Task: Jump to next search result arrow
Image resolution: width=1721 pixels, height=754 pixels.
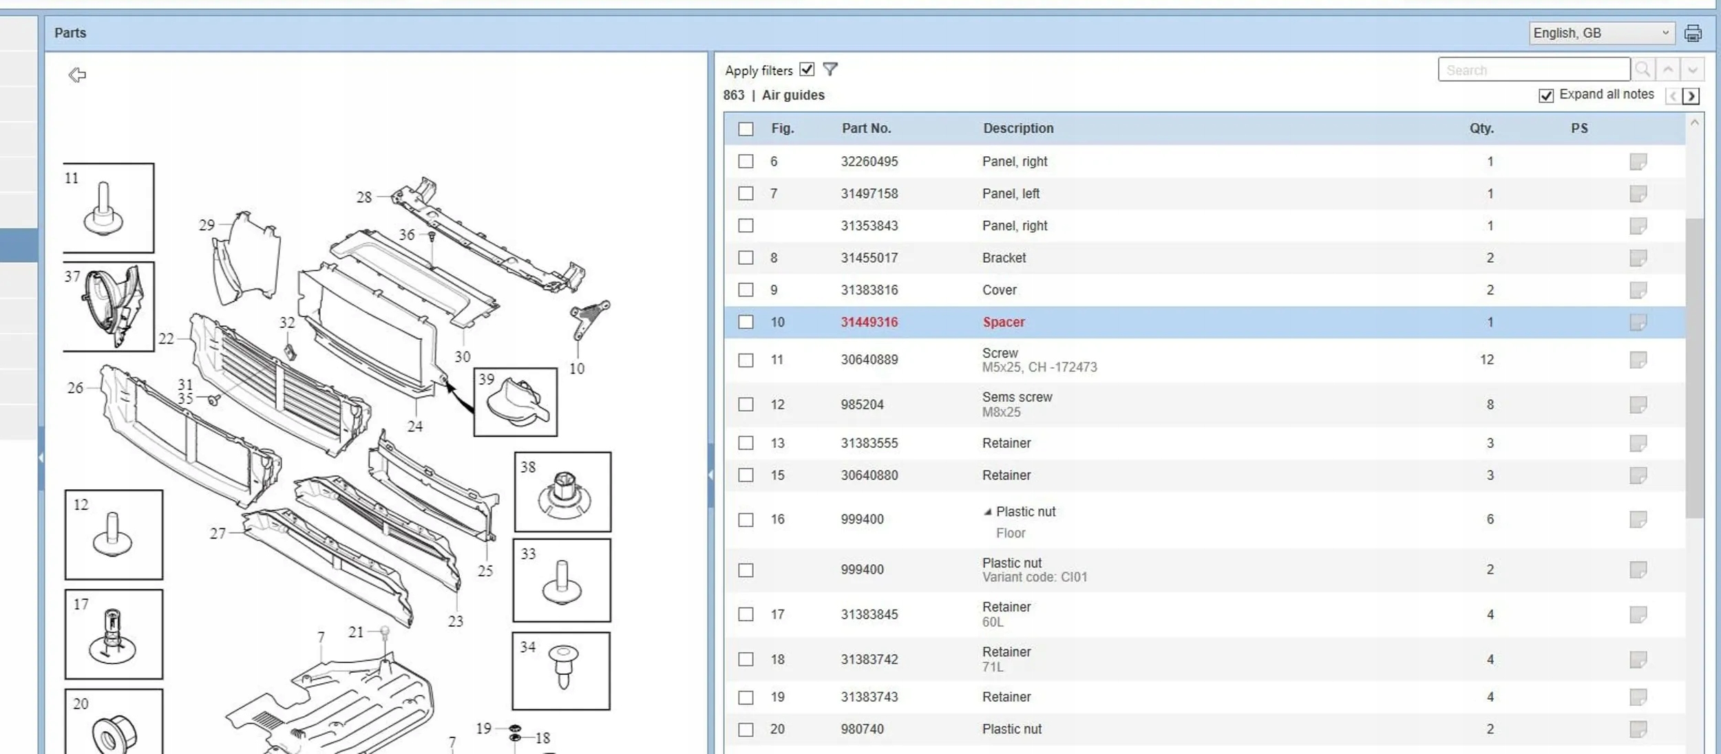Action: point(1692,69)
